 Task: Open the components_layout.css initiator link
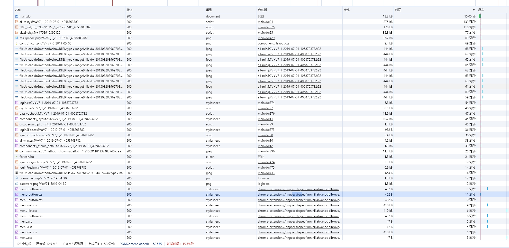click(x=274, y=43)
